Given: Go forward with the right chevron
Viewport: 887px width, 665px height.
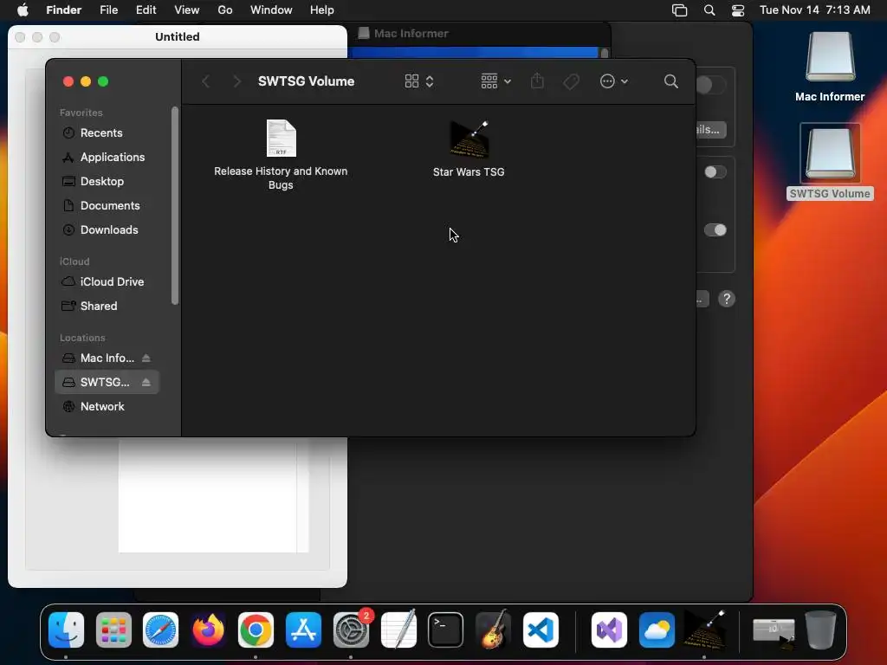Looking at the screenshot, I should click(x=237, y=81).
